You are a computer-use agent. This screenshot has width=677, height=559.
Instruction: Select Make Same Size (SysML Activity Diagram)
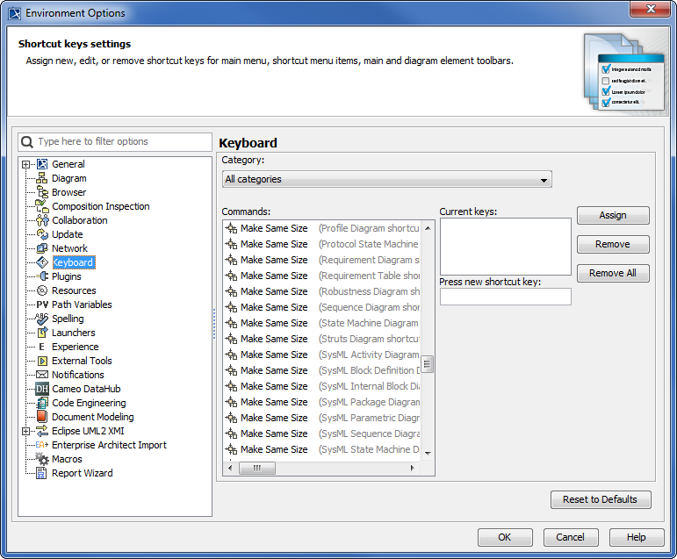click(x=322, y=355)
